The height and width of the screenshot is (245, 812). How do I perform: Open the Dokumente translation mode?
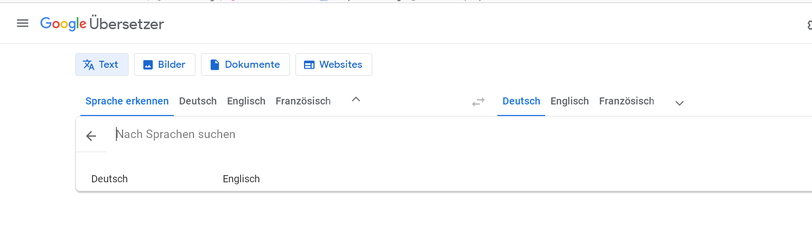(245, 65)
